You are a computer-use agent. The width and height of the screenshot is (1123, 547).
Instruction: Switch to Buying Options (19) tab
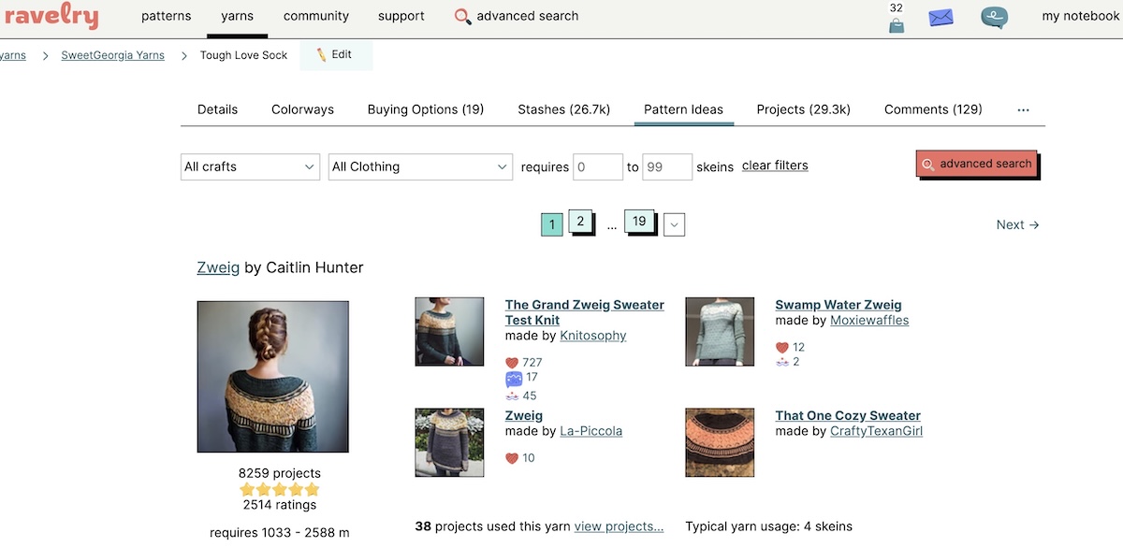(426, 109)
